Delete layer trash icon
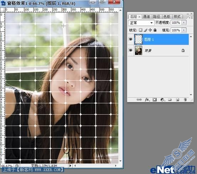Viewport: 197px width, 174px height. pyautogui.click(x=185, y=100)
